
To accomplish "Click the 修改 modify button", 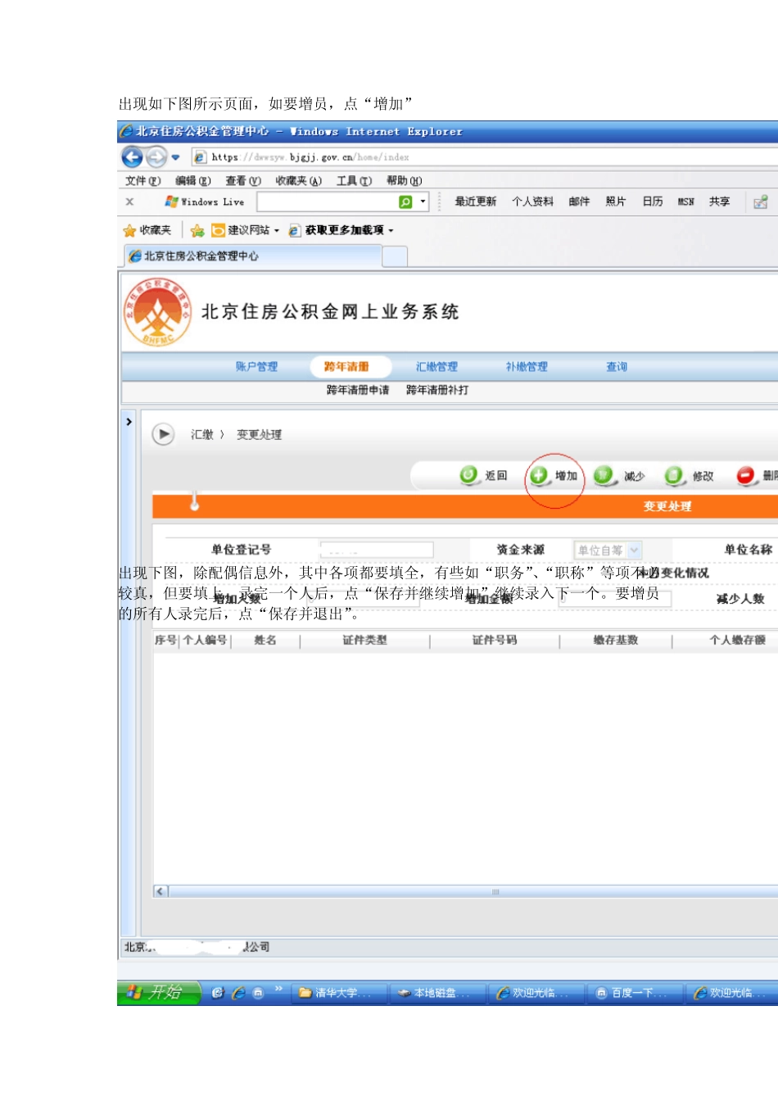I will [x=690, y=475].
